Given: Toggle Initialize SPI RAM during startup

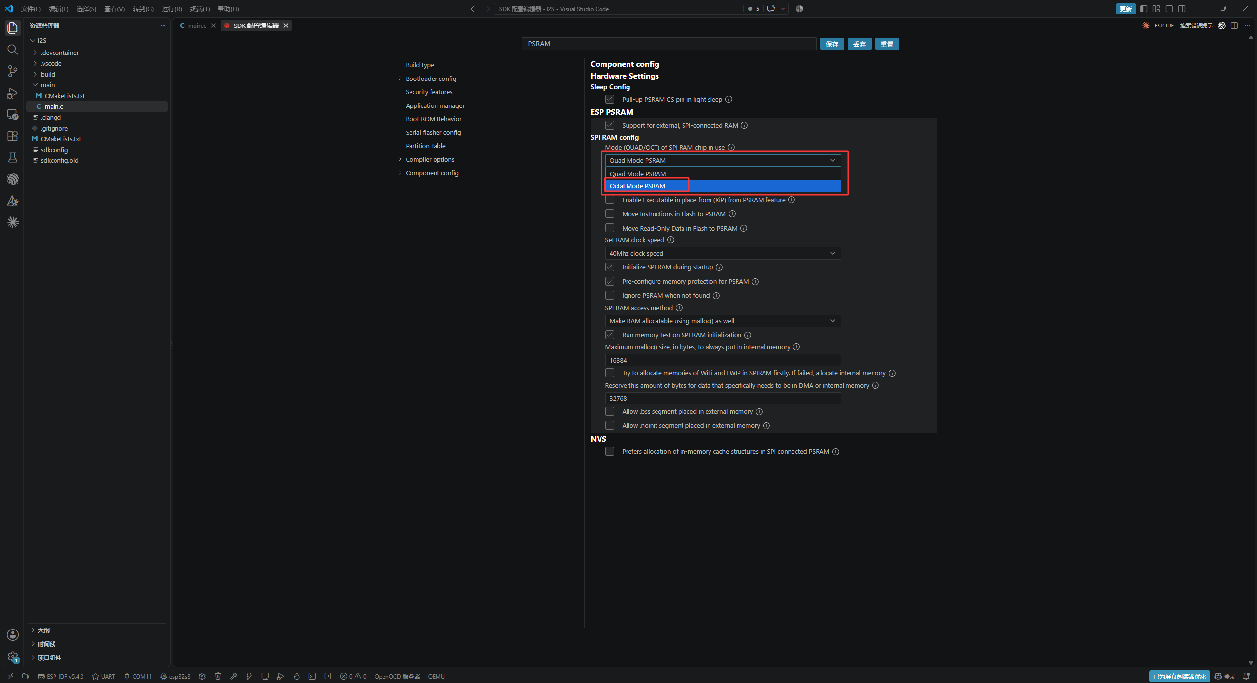Looking at the screenshot, I should click(x=610, y=267).
